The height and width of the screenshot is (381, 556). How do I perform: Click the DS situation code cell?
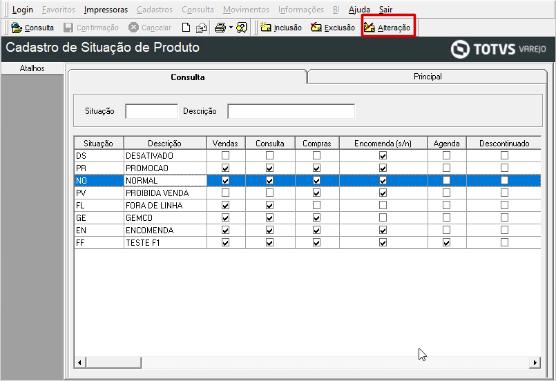point(99,155)
